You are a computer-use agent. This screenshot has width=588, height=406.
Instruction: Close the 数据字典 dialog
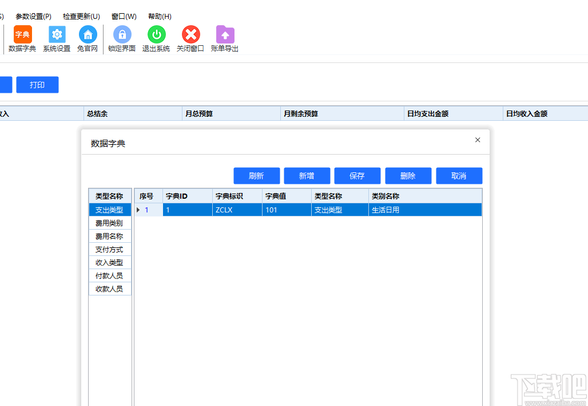click(478, 140)
